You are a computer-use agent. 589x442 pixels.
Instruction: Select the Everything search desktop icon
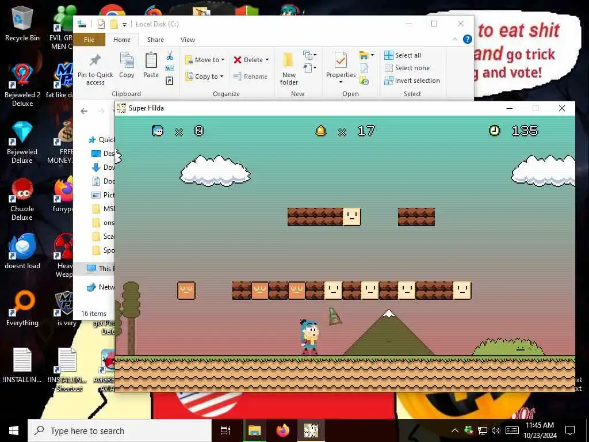22,308
